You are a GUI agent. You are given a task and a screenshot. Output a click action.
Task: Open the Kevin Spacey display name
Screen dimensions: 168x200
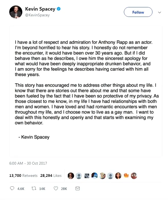[x=40, y=9]
